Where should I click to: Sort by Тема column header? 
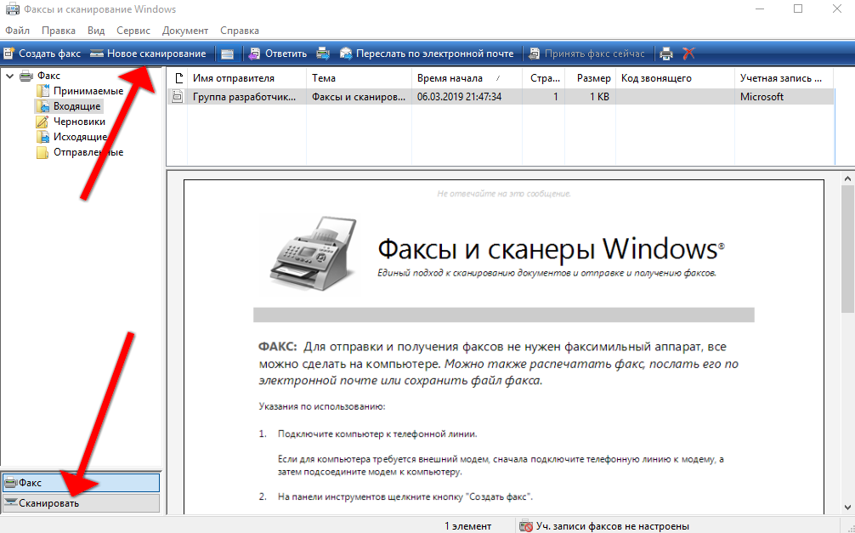(359, 78)
